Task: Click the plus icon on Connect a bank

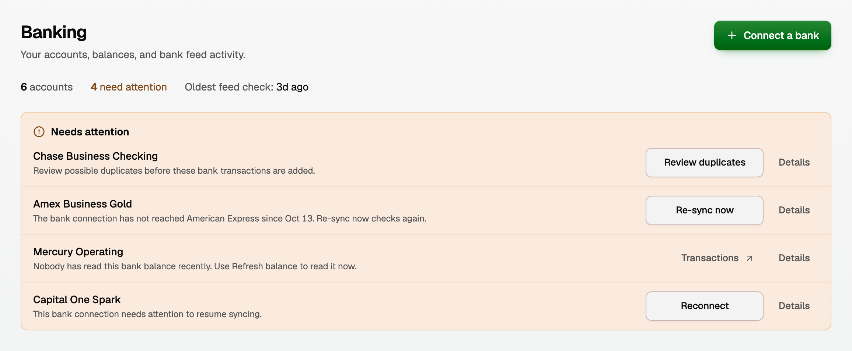Action: (732, 35)
